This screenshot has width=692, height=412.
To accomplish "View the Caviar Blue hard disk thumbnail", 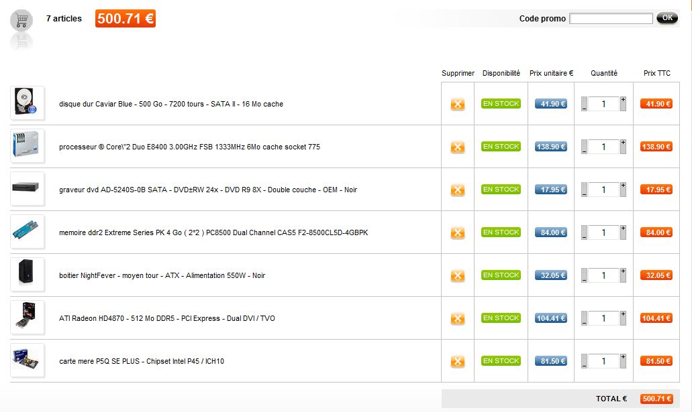I will click(28, 104).
